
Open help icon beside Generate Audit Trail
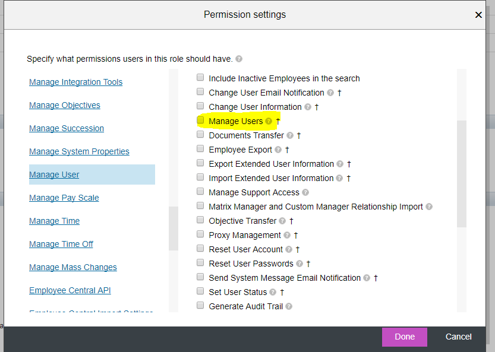point(289,306)
